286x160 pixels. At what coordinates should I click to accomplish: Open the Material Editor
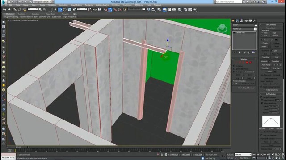[180, 9]
